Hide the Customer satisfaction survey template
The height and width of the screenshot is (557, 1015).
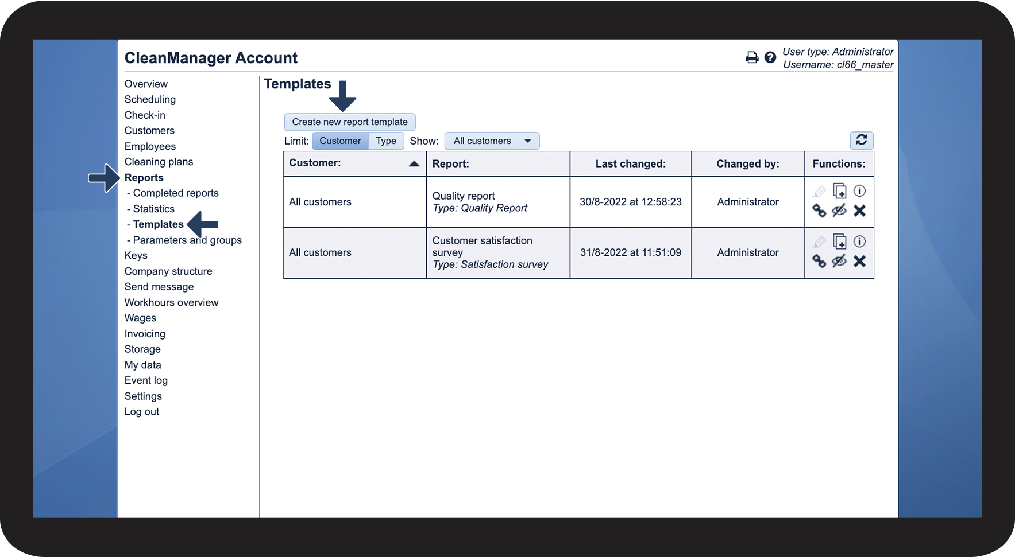click(x=839, y=261)
